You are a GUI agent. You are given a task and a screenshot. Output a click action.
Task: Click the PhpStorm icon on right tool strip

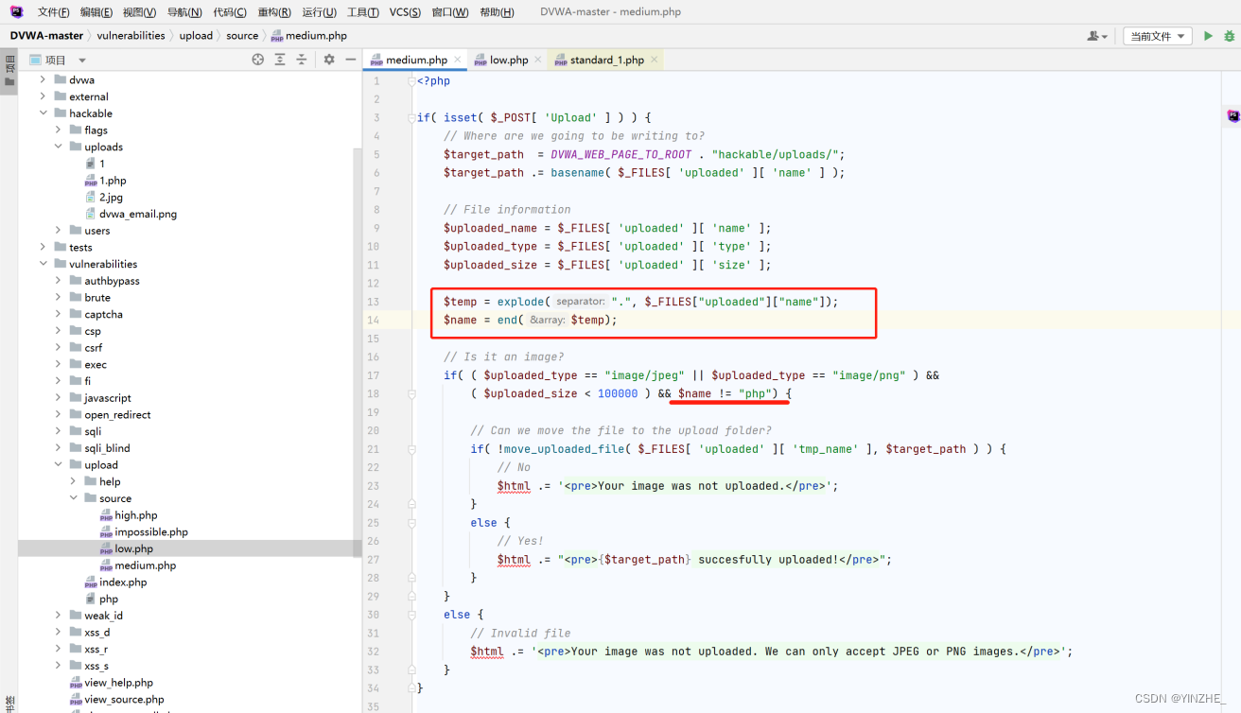click(1233, 115)
